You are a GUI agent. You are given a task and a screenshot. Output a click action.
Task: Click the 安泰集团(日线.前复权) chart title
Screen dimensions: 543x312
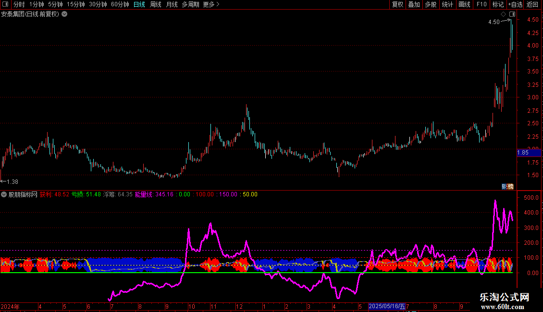30,14
